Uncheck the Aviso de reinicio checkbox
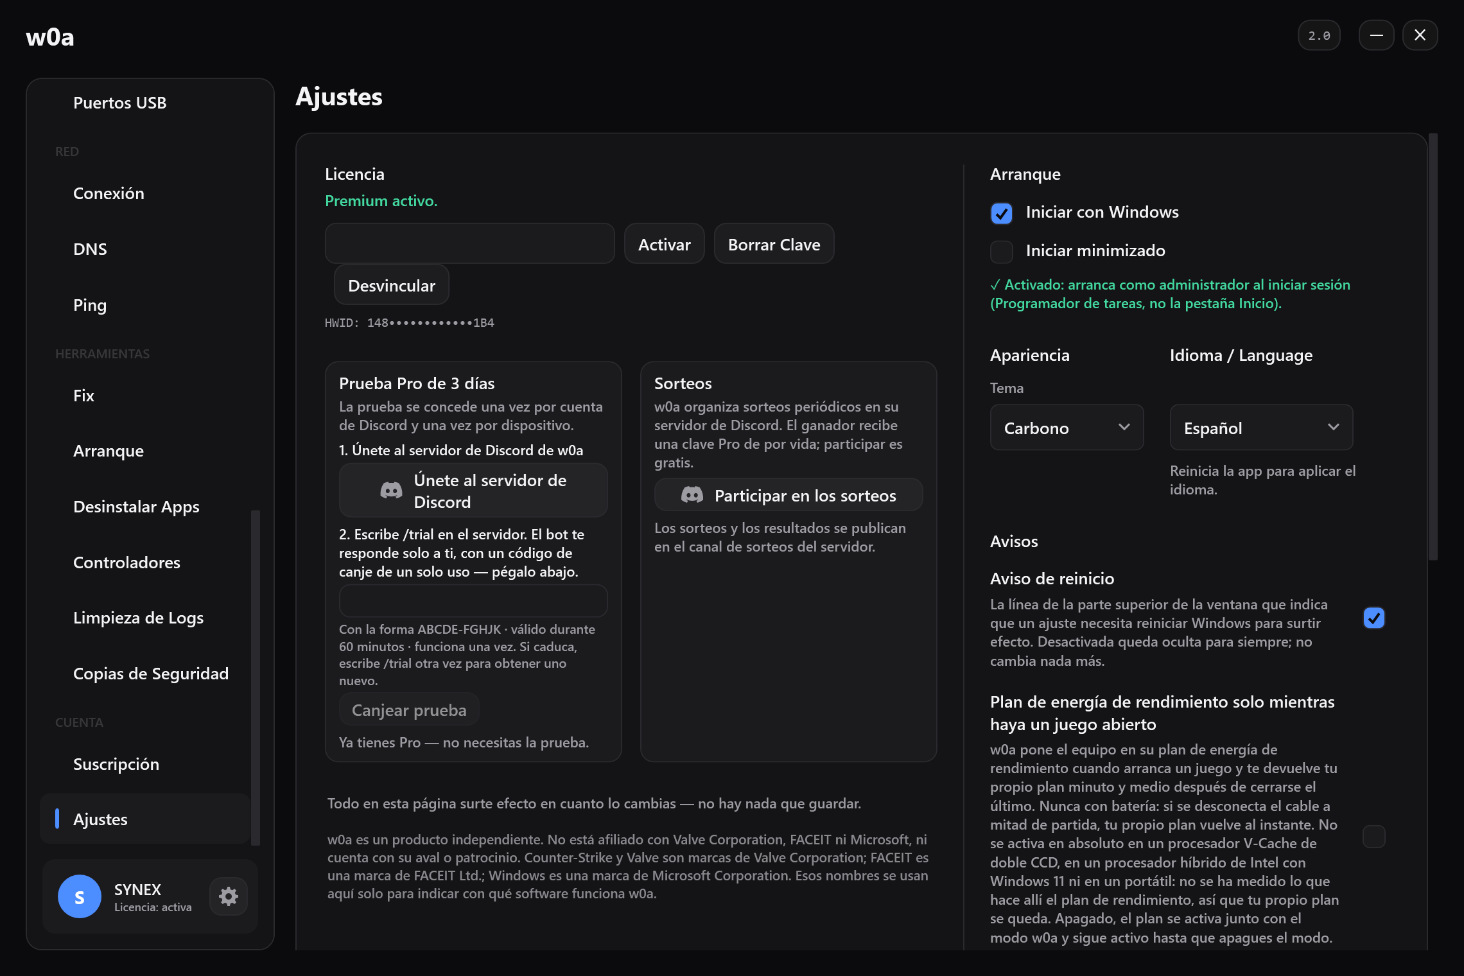The width and height of the screenshot is (1464, 976). (x=1374, y=618)
